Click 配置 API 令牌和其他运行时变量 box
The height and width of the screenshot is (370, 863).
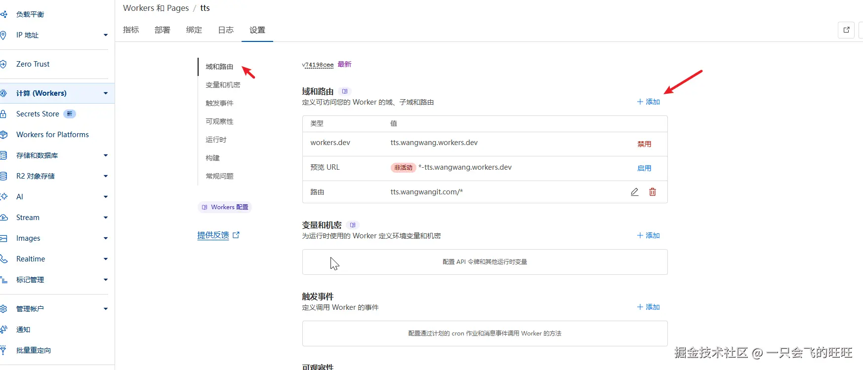(x=485, y=262)
